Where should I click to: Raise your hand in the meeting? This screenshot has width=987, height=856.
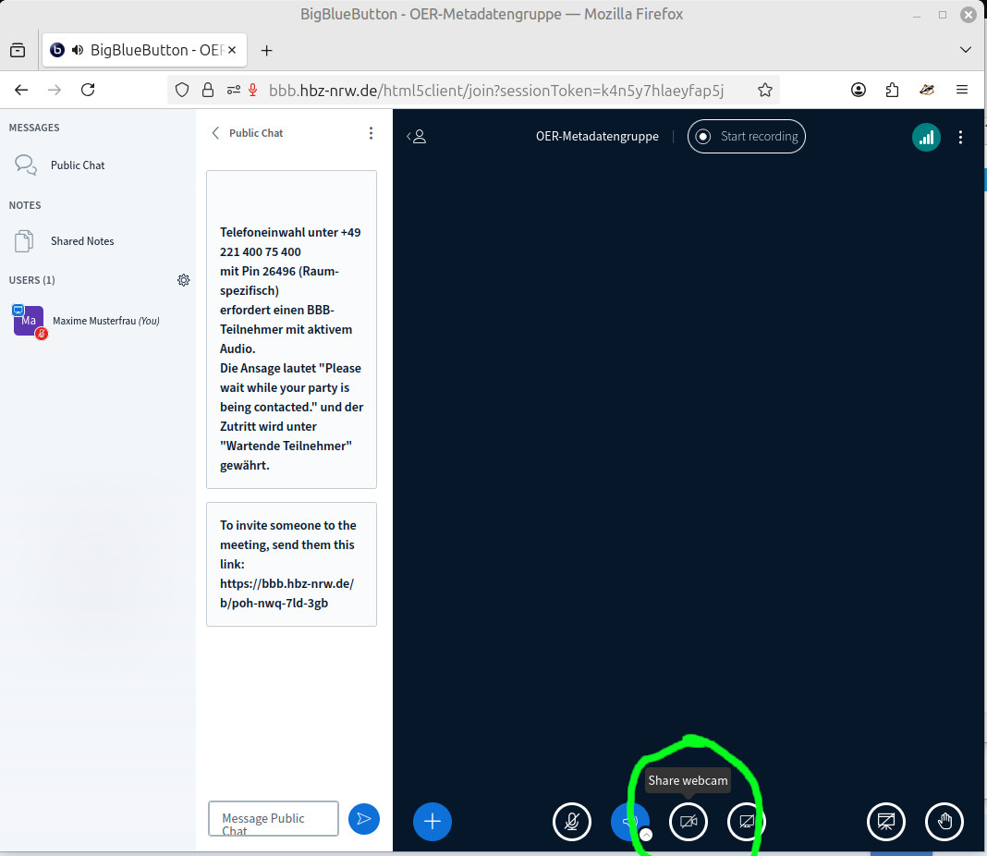(x=944, y=821)
